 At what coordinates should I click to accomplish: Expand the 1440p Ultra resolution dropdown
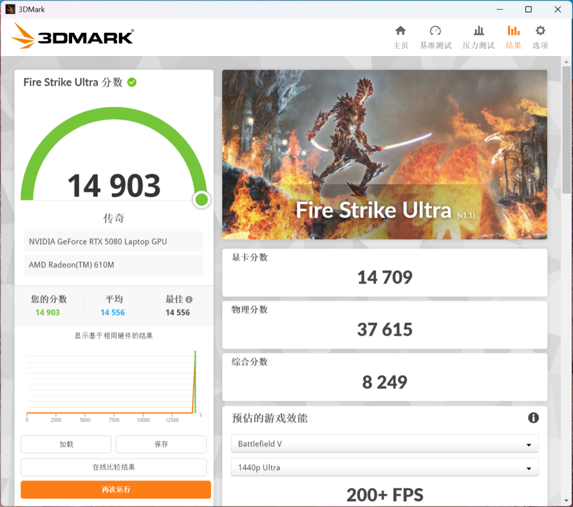(x=384, y=468)
